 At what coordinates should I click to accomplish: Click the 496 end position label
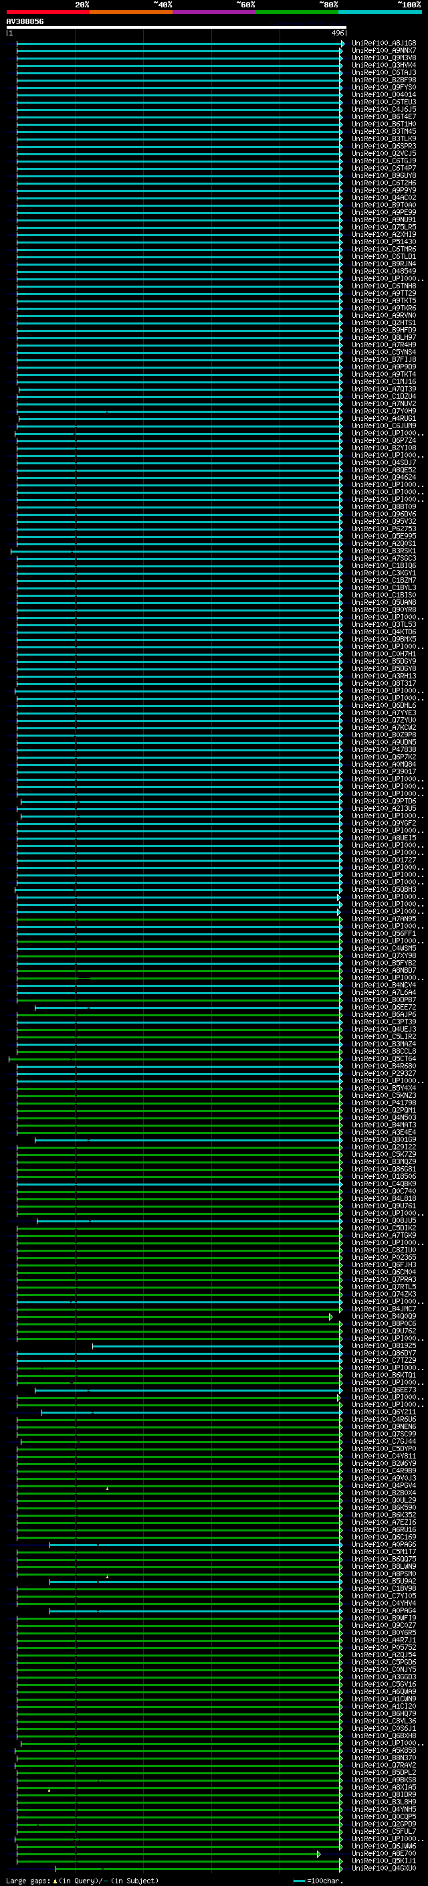click(337, 33)
